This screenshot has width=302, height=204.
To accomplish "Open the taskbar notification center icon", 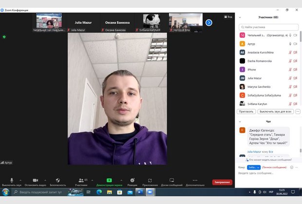I will point(293,192).
